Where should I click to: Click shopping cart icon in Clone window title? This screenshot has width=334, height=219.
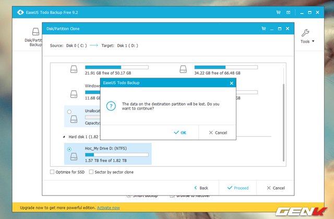pos(264,29)
